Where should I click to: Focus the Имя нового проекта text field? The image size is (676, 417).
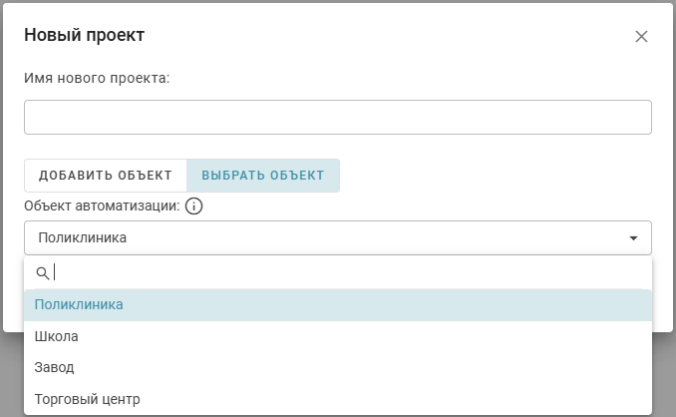click(x=337, y=117)
